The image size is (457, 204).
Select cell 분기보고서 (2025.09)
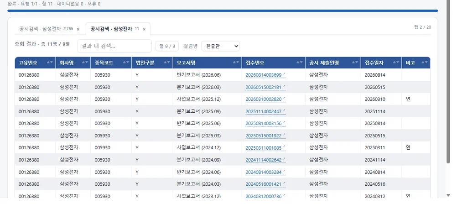[207, 111]
